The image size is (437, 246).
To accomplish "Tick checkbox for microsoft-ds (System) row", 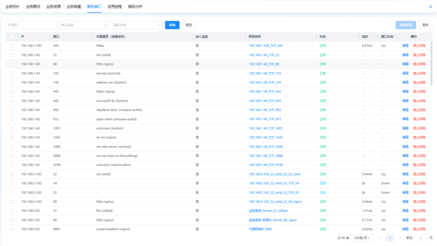I will coord(12,101).
